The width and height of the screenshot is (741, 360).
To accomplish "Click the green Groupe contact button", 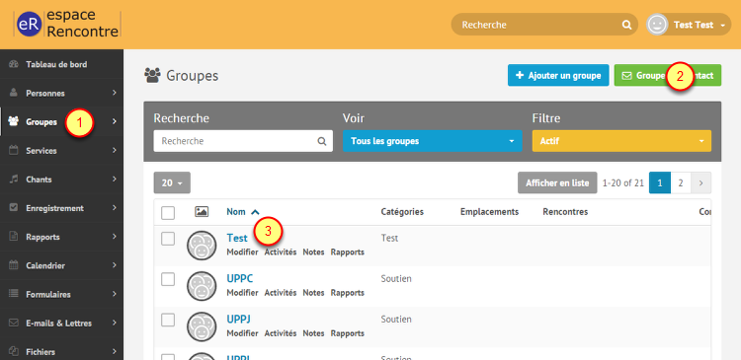I will click(667, 76).
